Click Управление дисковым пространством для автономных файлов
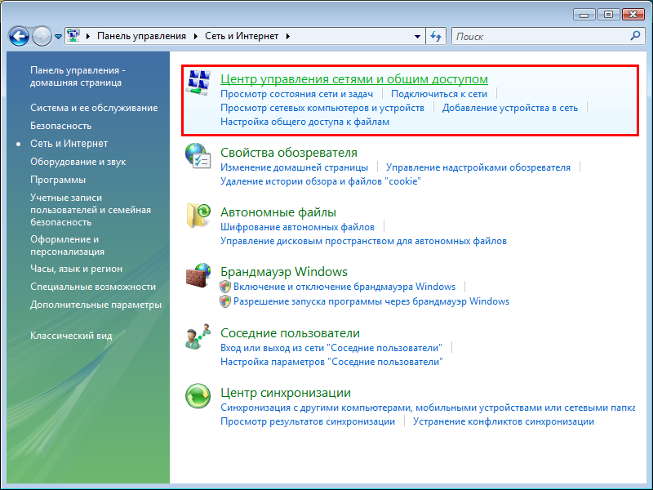Image resolution: width=653 pixels, height=490 pixels. click(x=363, y=241)
